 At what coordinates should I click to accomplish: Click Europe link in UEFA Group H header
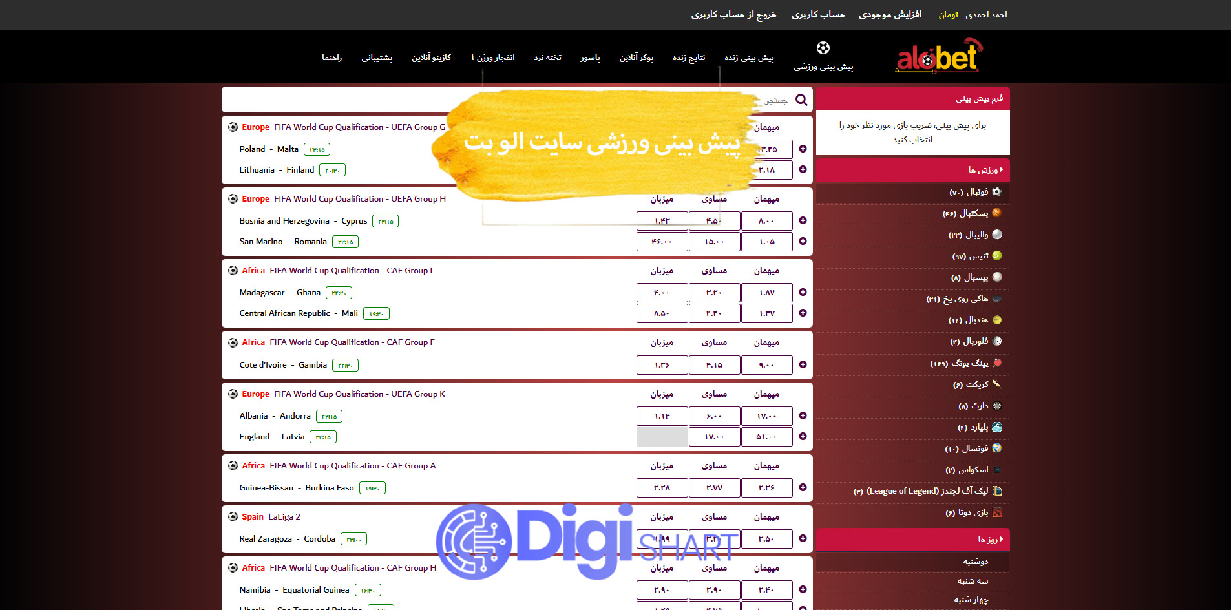coord(255,199)
